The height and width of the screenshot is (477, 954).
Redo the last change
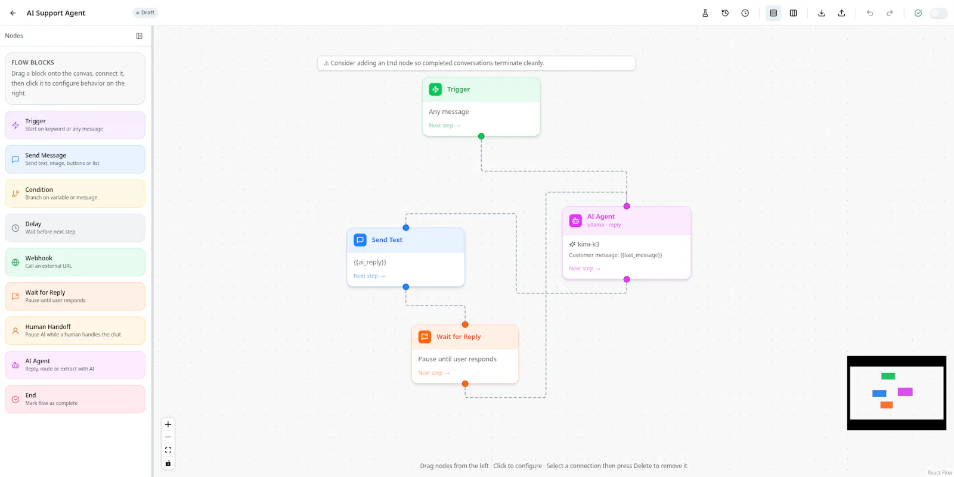tap(890, 13)
